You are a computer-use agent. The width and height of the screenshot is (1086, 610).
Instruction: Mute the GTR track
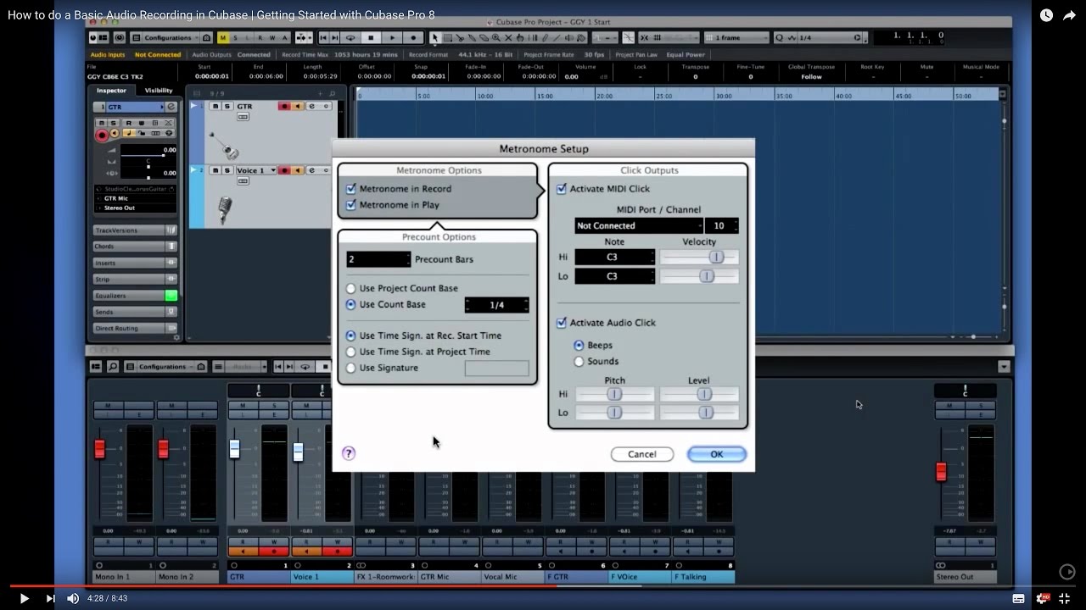[216, 106]
